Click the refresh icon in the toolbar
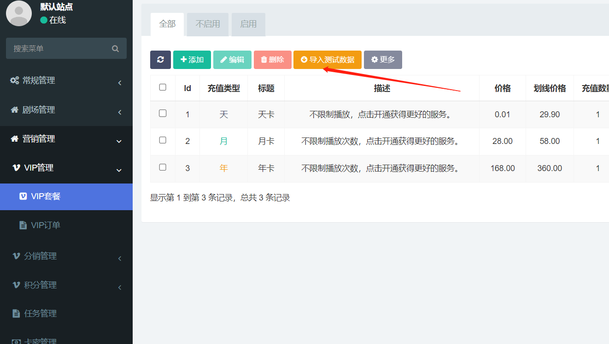The height and width of the screenshot is (344, 609). coord(160,60)
